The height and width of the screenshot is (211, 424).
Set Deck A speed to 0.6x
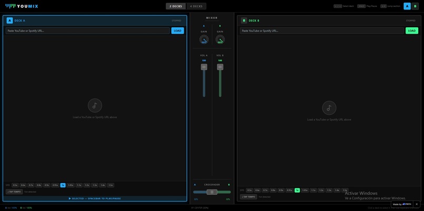pyautogui.click(x=23, y=185)
